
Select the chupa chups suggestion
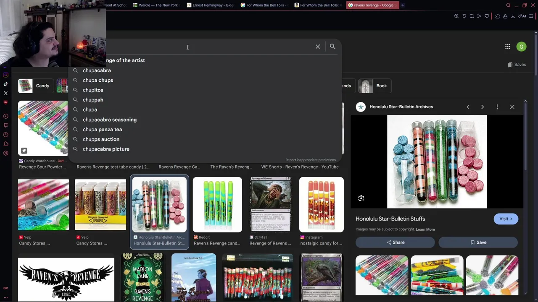click(205, 80)
